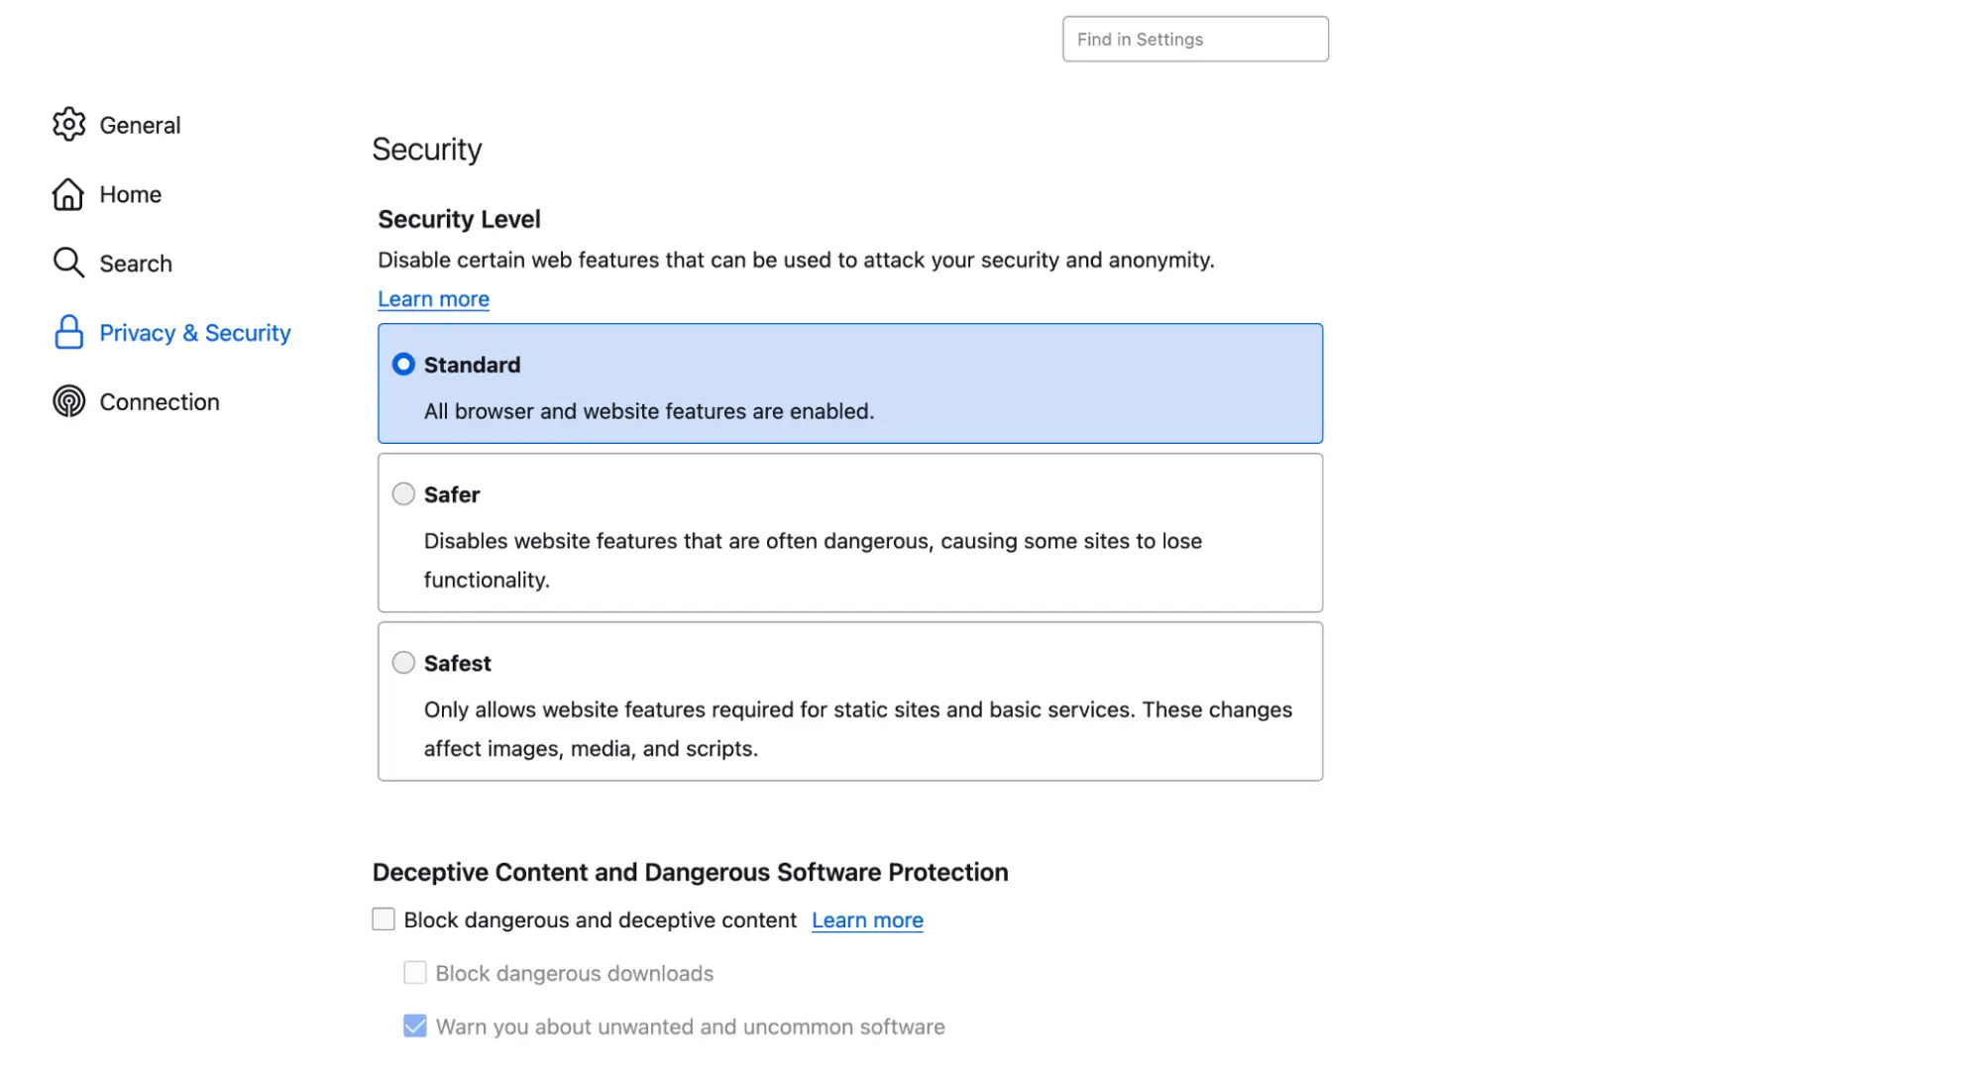Click the Search magnifier icon
The height and width of the screenshot is (1083, 1981).
pos(68,263)
